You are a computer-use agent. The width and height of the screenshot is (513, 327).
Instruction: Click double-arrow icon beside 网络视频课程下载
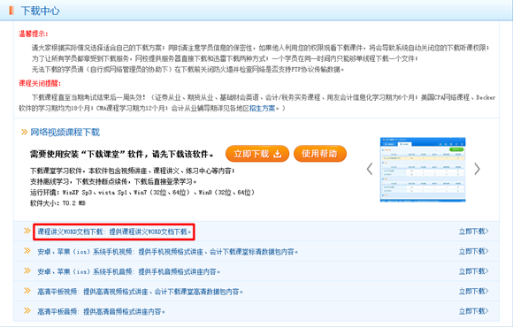(x=24, y=132)
